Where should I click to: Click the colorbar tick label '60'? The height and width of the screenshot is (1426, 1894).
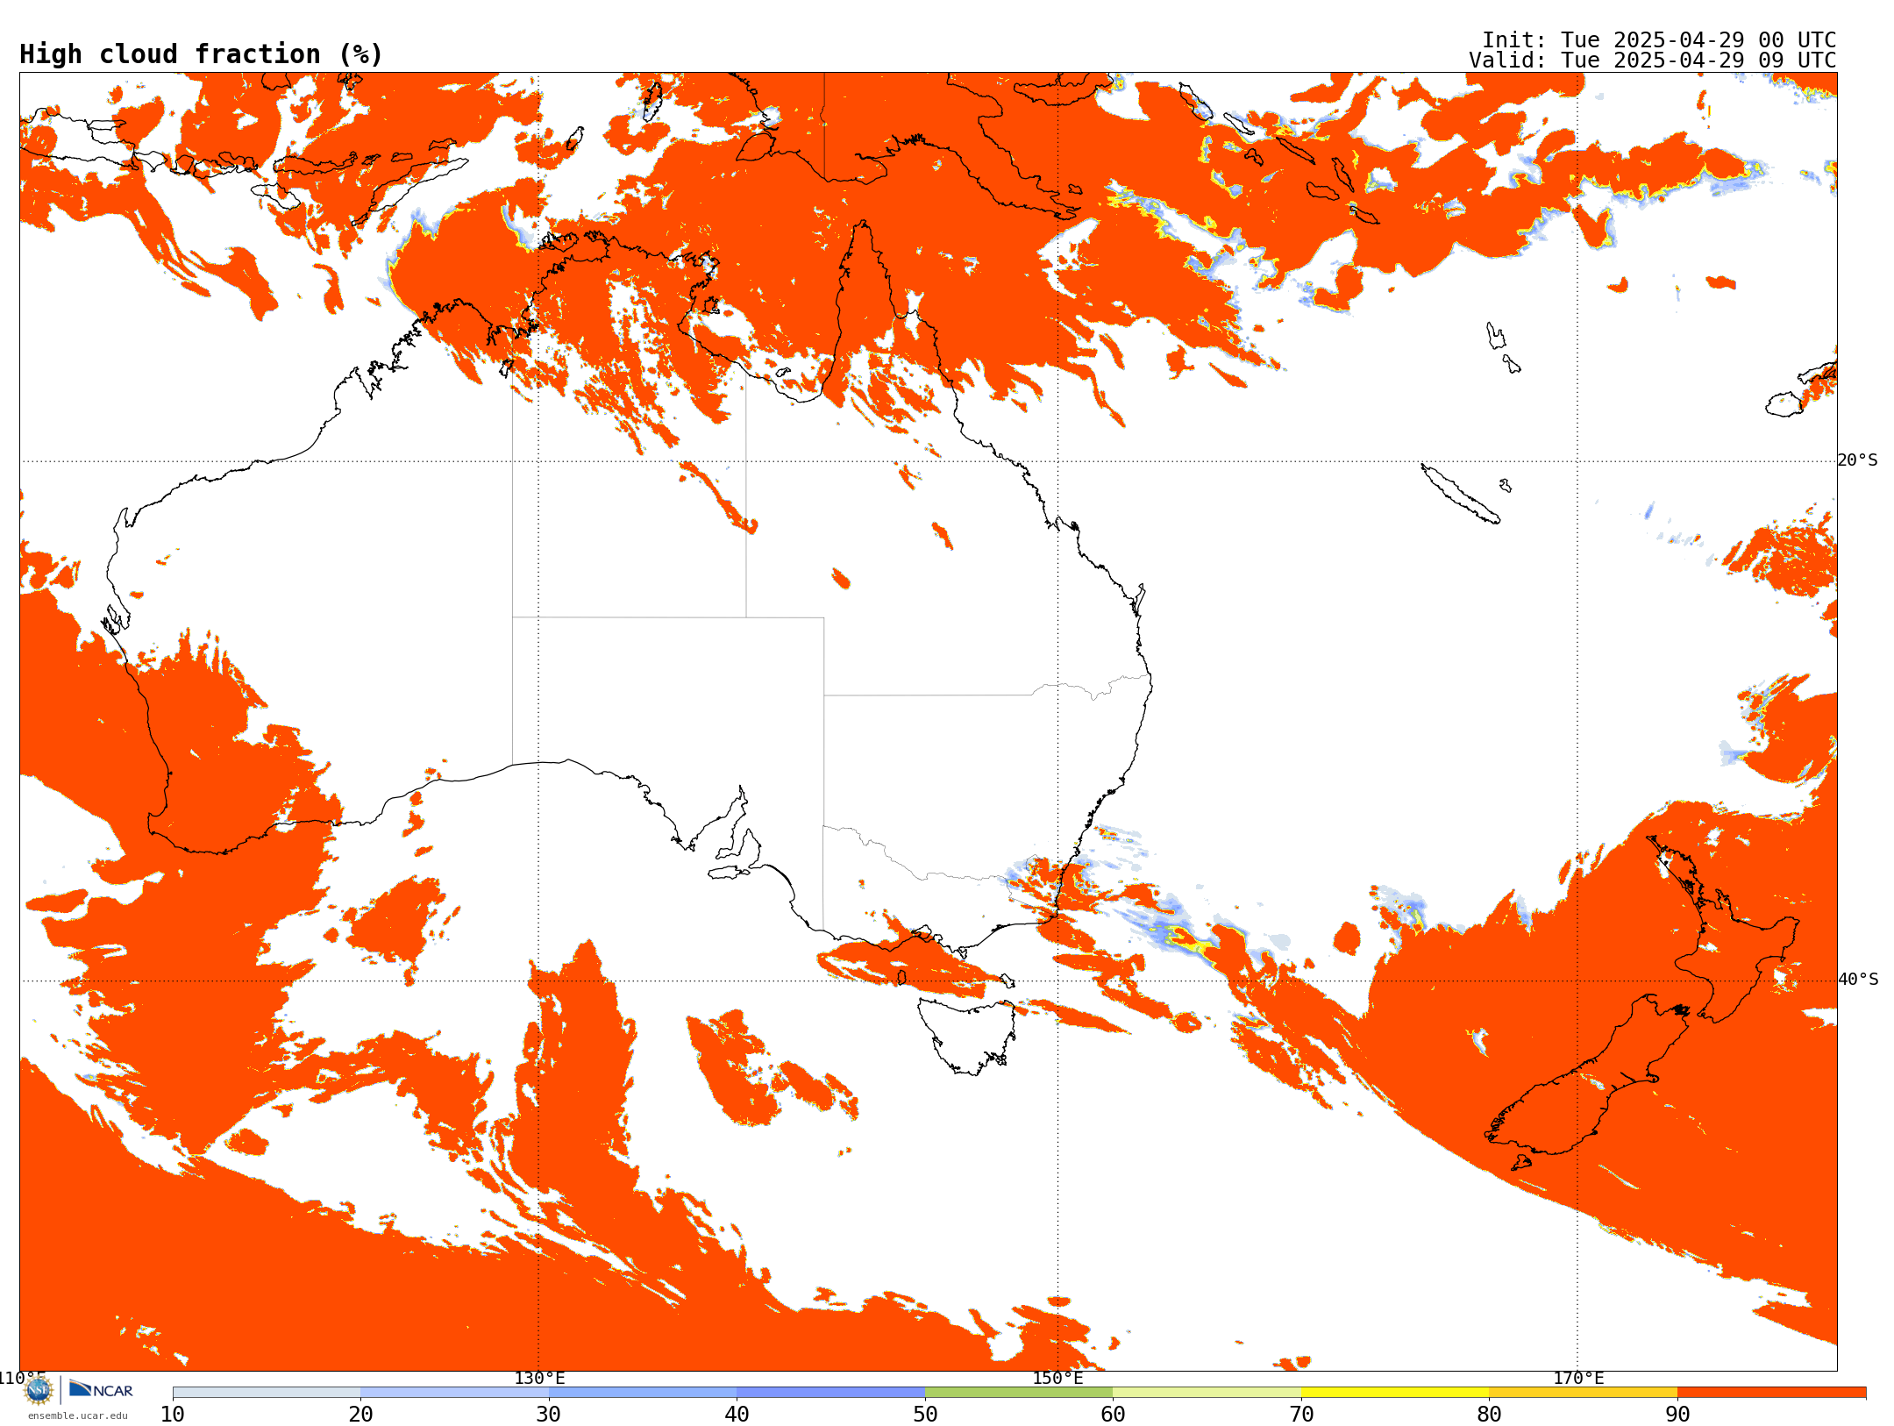[x=1113, y=1415]
